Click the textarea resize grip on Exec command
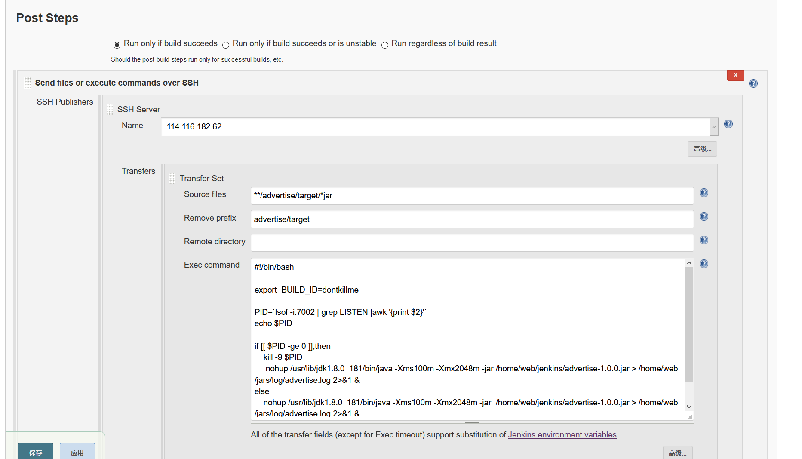This screenshot has width=802, height=459. pos(691,417)
